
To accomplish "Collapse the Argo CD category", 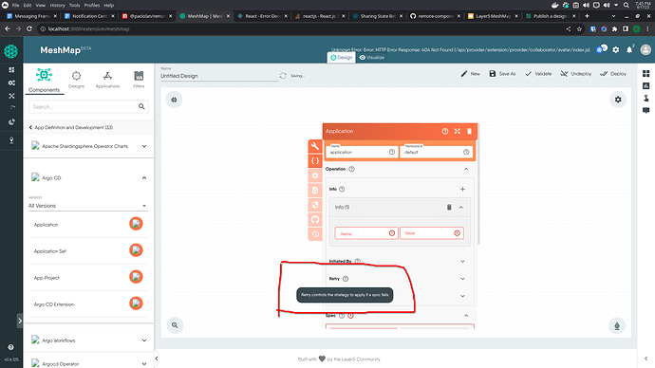I will click(144, 177).
